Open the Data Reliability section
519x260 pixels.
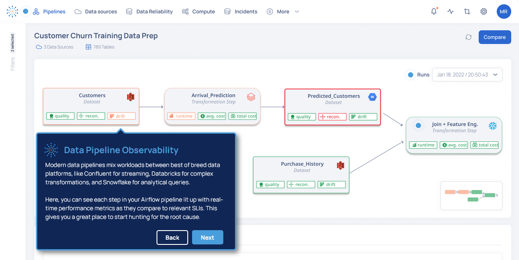tap(149, 12)
